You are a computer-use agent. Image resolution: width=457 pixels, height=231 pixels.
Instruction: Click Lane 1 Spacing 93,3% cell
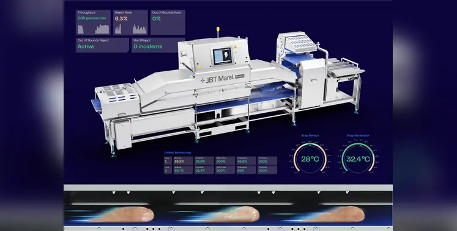(183, 160)
